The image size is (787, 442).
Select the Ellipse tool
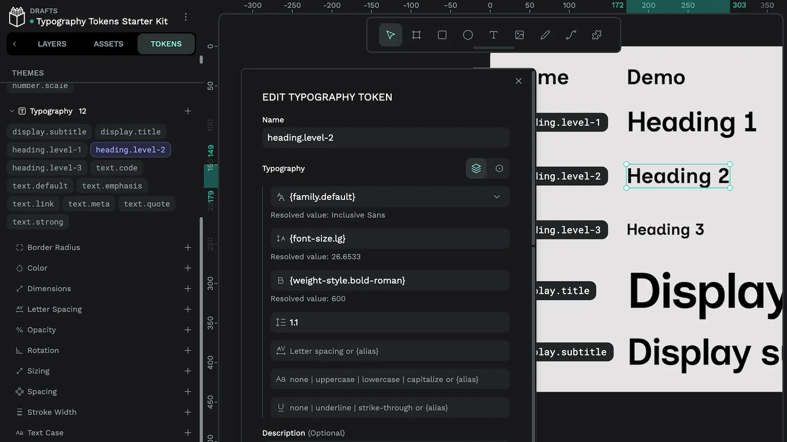tap(468, 35)
